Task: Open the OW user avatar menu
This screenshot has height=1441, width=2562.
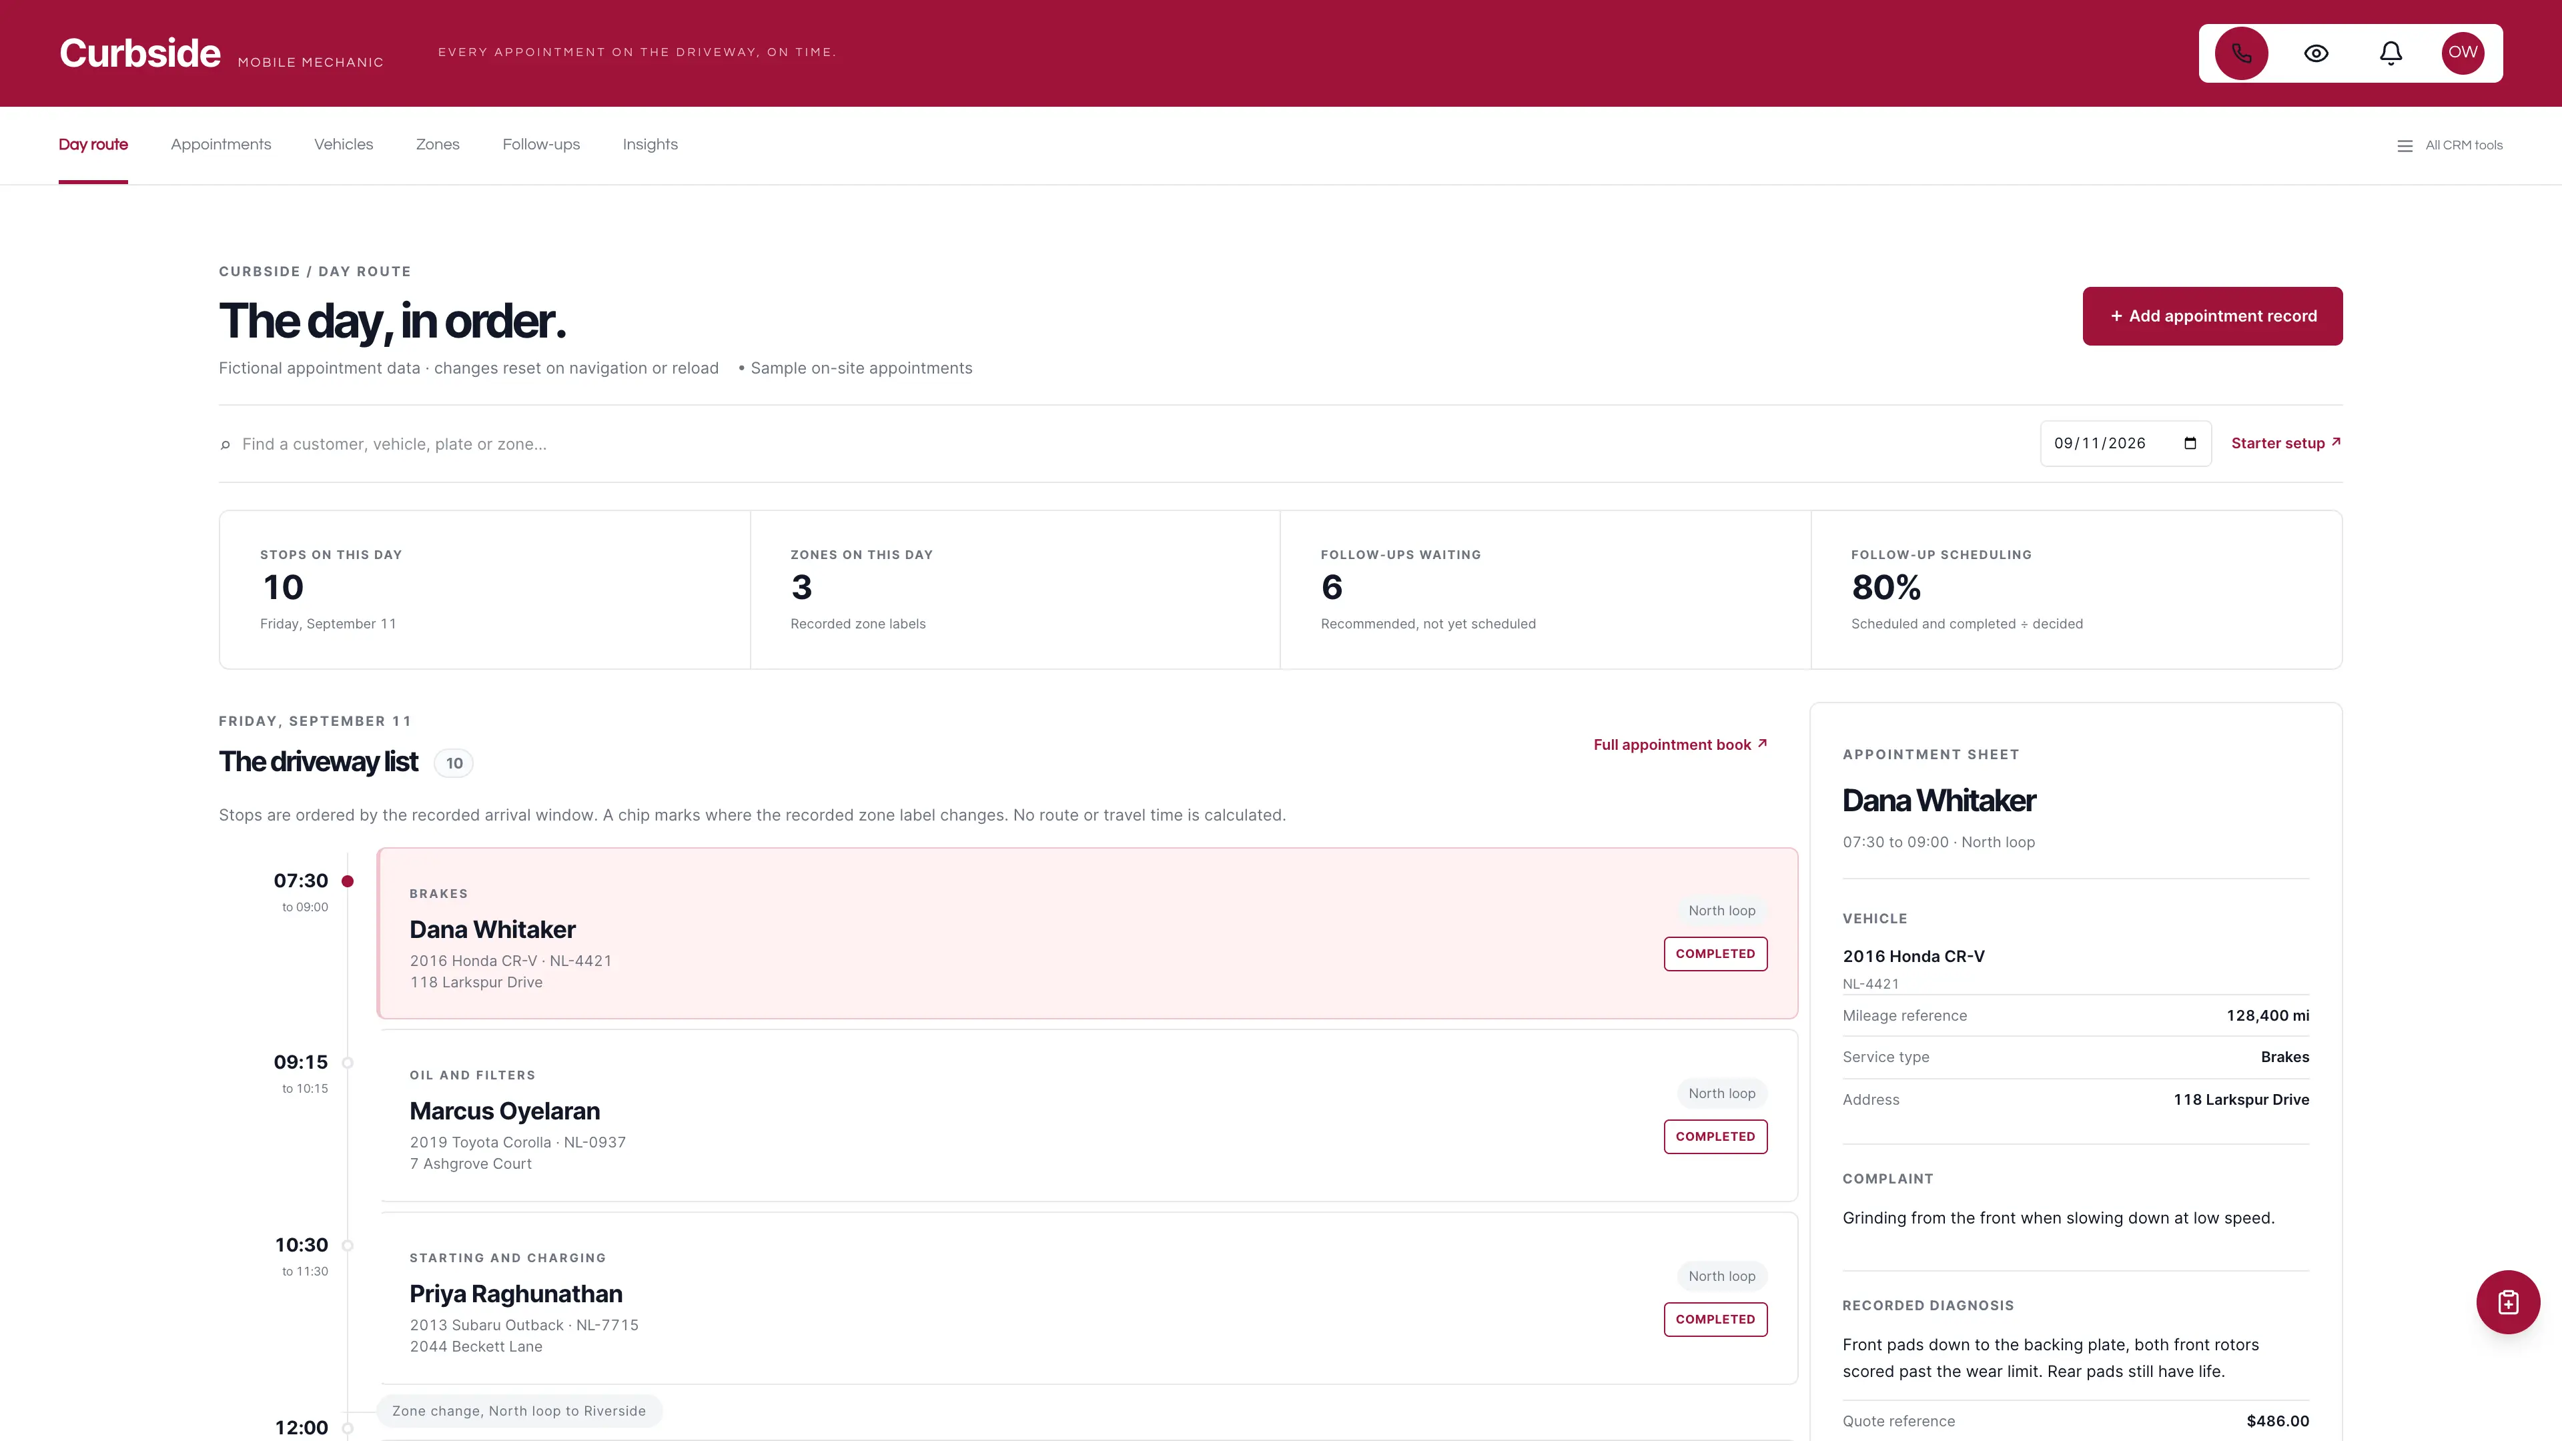Action: [2463, 53]
